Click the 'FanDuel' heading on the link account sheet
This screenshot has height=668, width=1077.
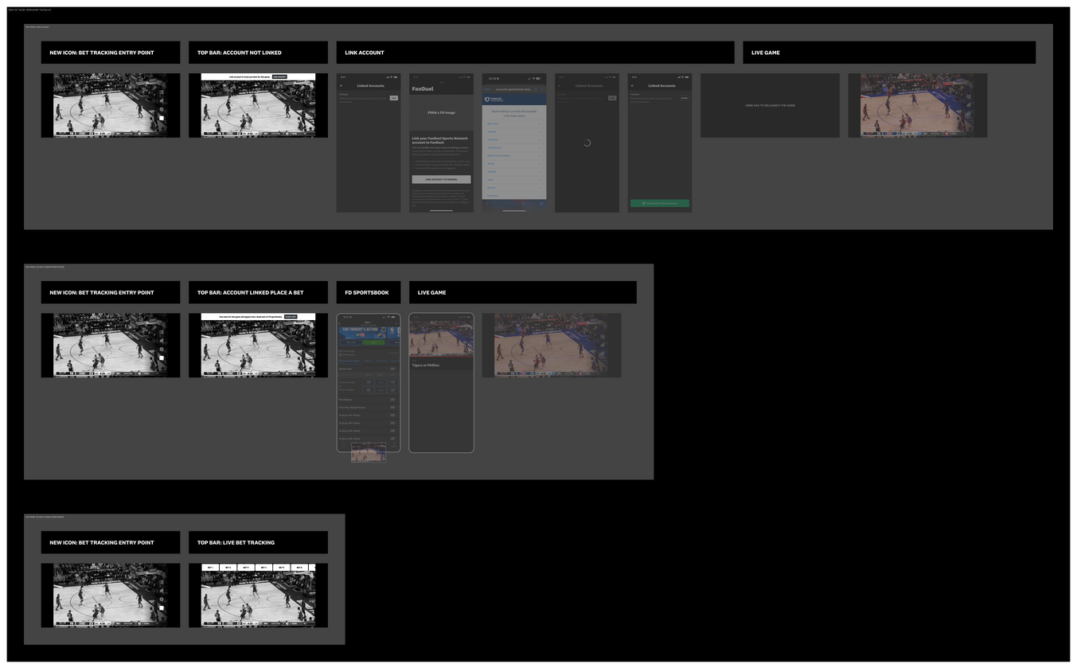423,88
